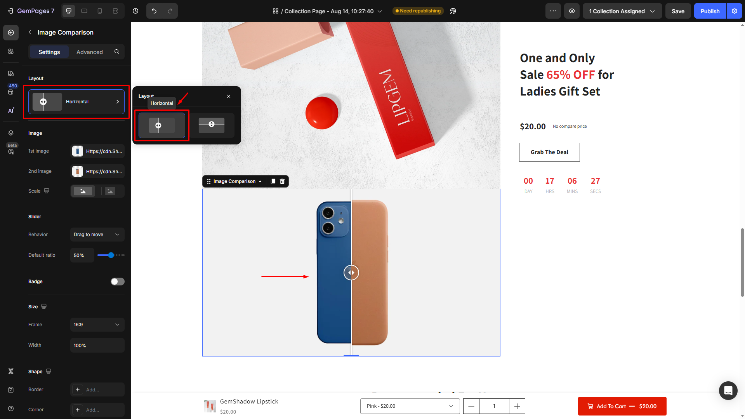Screen dimensions: 745x419
Task: Open version history clock icon
Action: (x=135, y=11)
